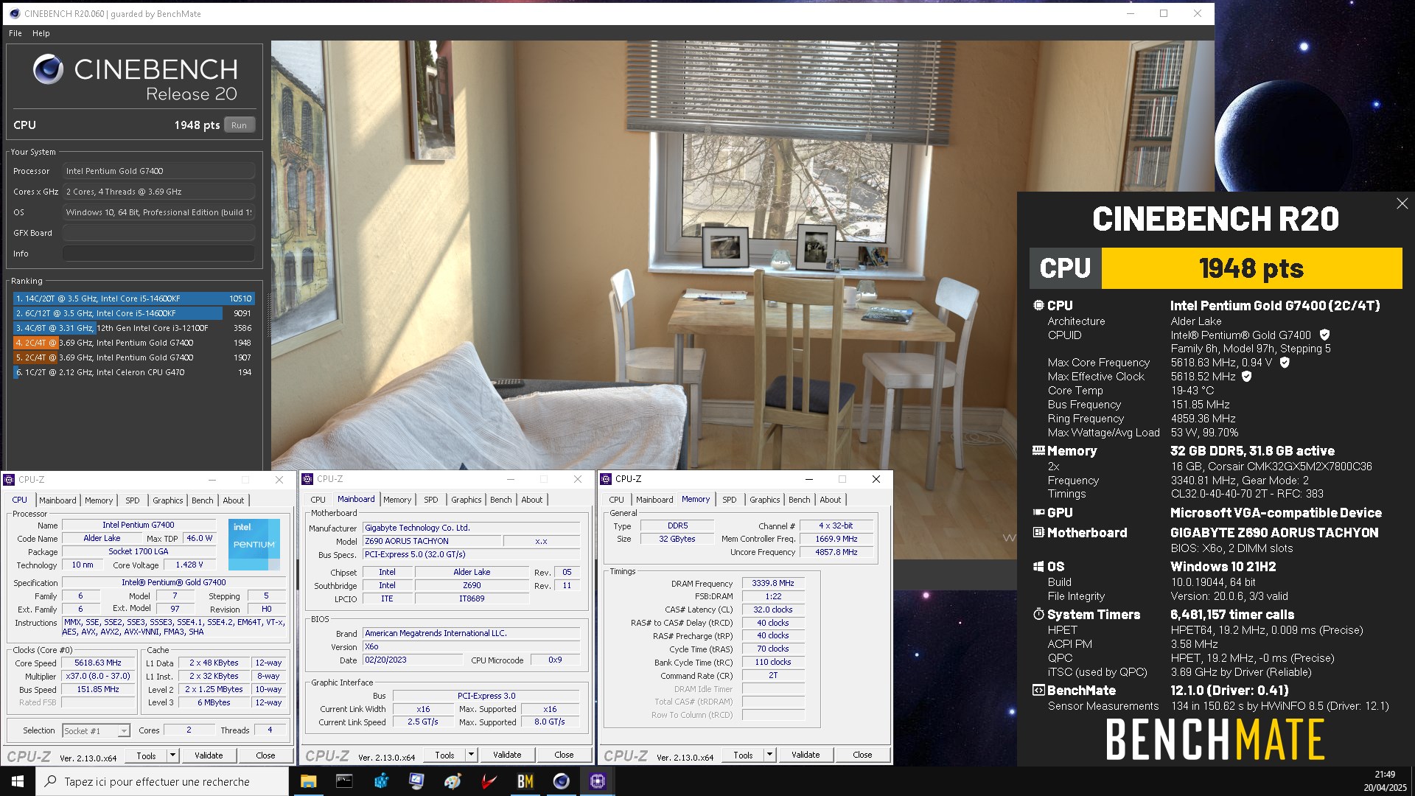Open the Bench tab in CPU-Z Mainboard window
This screenshot has width=1415, height=796.
501,500
